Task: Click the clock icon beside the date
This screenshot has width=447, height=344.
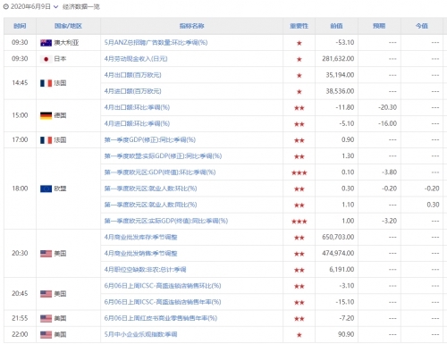Action: click(6, 6)
